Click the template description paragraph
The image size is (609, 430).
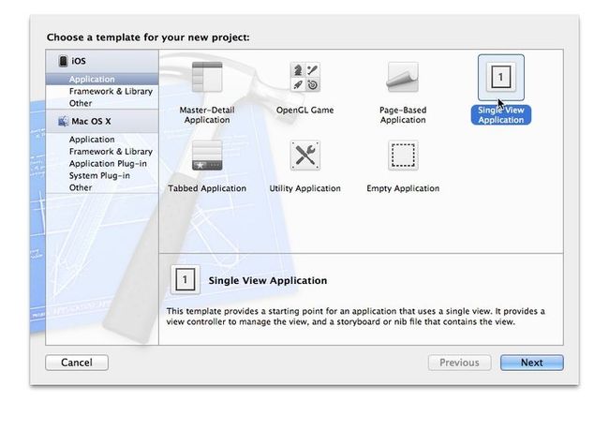point(355,317)
